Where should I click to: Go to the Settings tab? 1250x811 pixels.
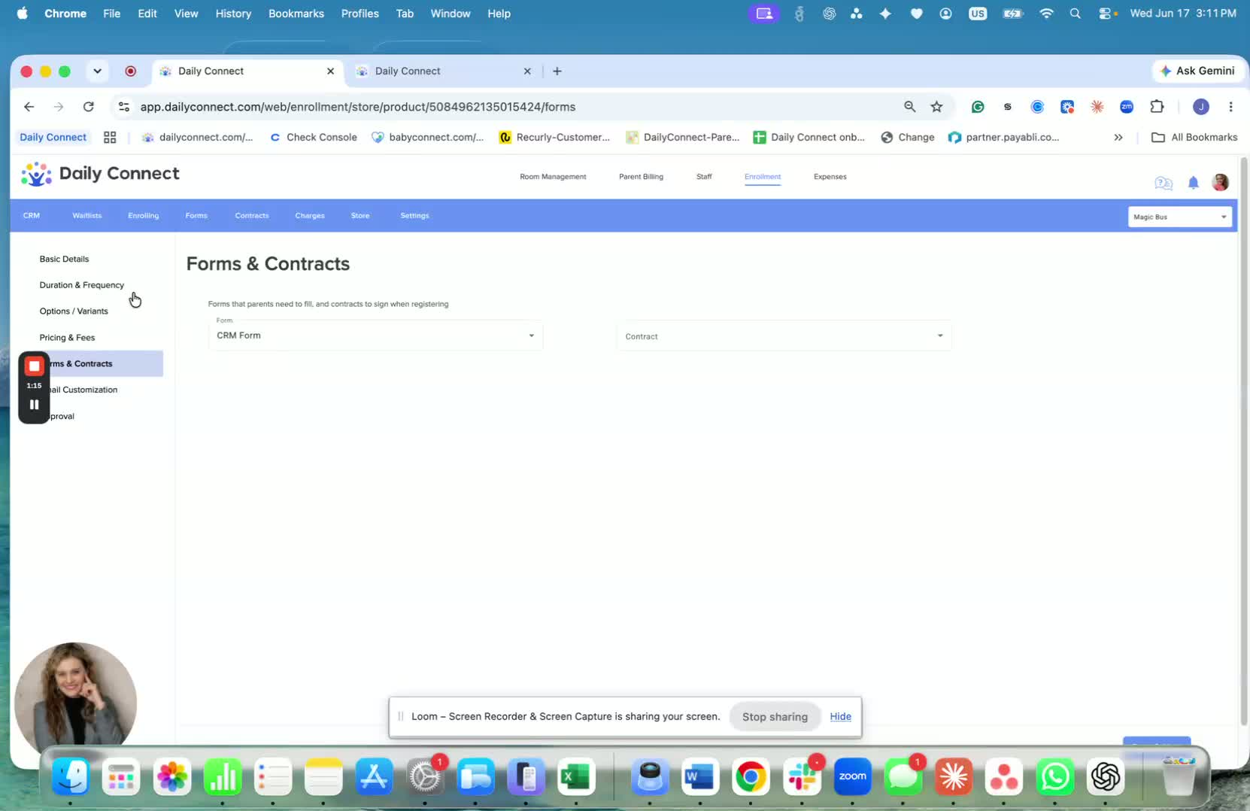pos(414,215)
